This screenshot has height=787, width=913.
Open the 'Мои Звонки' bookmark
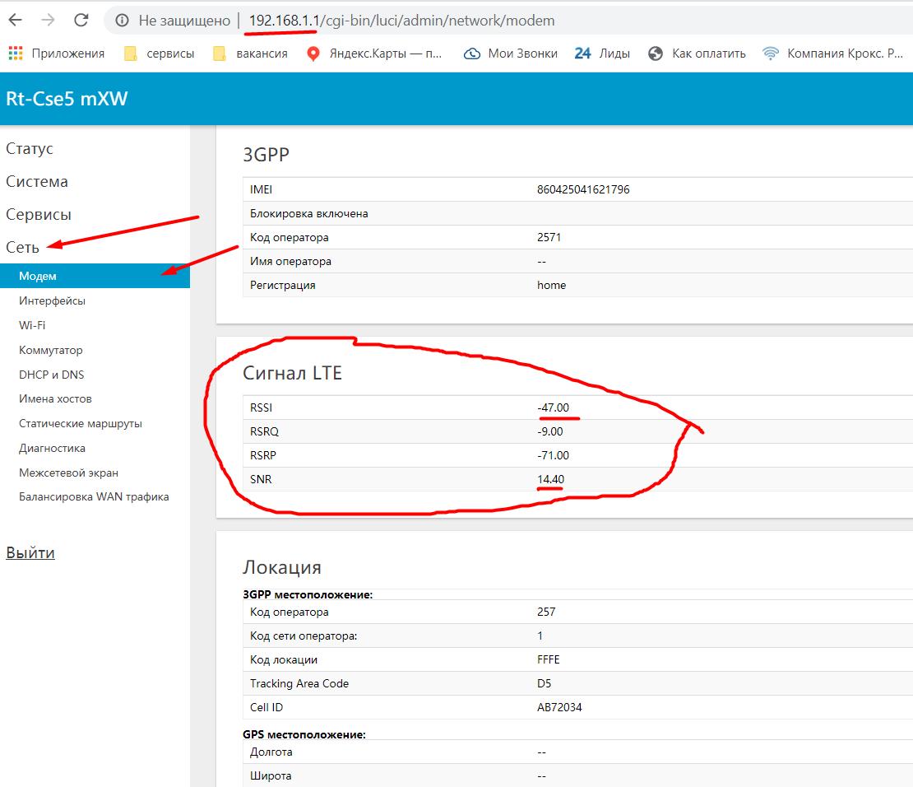click(511, 54)
